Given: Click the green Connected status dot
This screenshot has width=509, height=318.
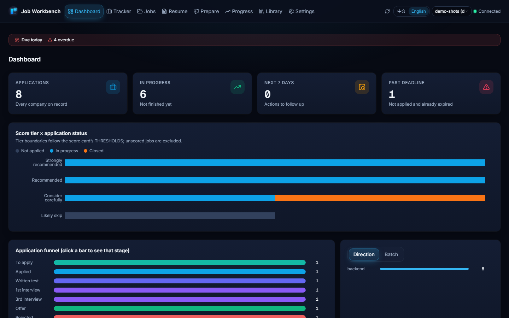Looking at the screenshot, I should [x=475, y=11].
